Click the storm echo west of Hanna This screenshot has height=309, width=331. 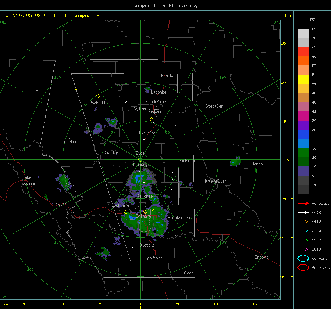[236, 162]
